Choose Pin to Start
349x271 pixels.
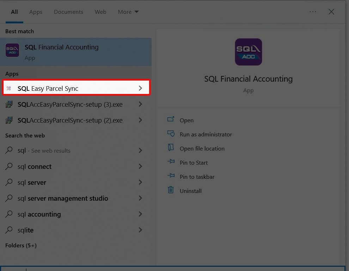click(x=194, y=163)
